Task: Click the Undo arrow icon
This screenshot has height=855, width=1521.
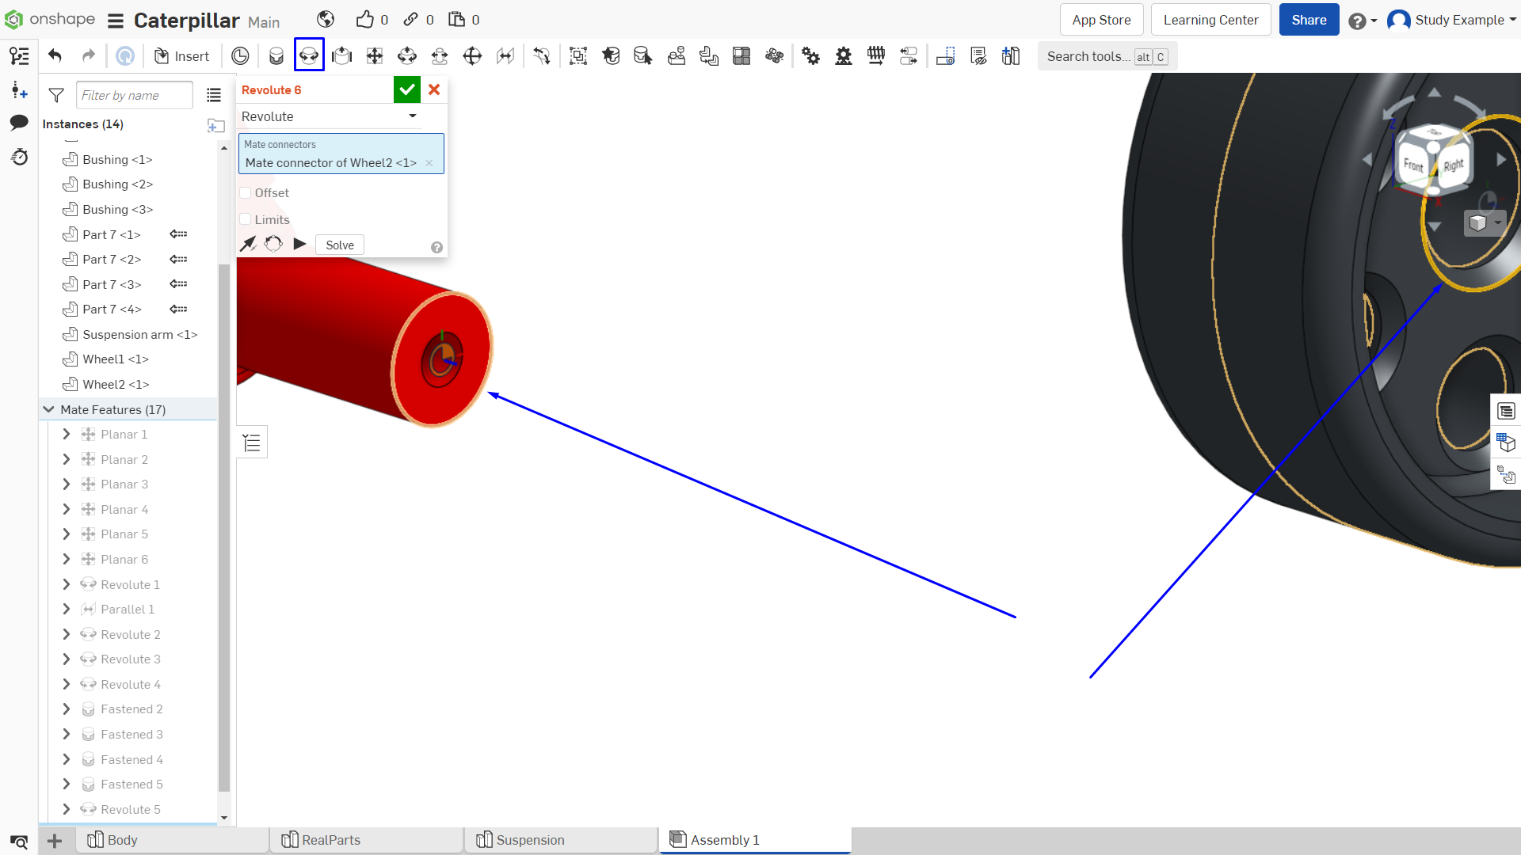Action: coord(55,55)
